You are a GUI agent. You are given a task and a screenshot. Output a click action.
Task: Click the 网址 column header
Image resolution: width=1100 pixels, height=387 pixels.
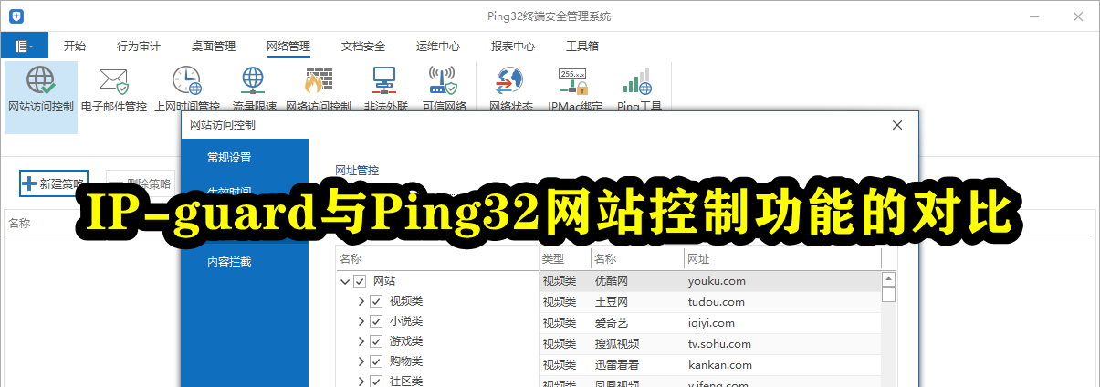click(782, 259)
